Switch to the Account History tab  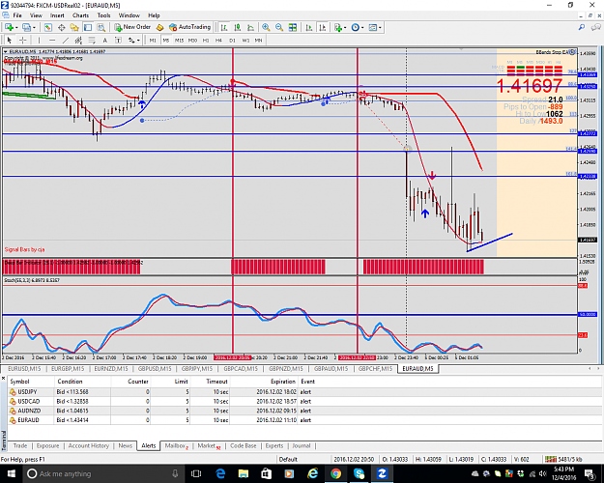[x=89, y=445]
